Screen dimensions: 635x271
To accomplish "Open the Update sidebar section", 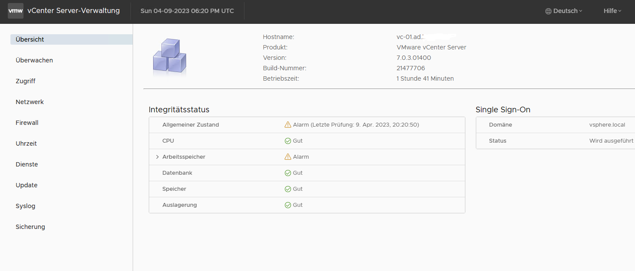I will pos(27,185).
